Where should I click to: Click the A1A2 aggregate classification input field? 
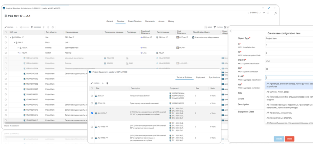[x=289, y=78]
